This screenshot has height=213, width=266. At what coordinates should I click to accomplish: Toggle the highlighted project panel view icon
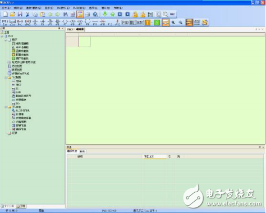pos(80,14)
